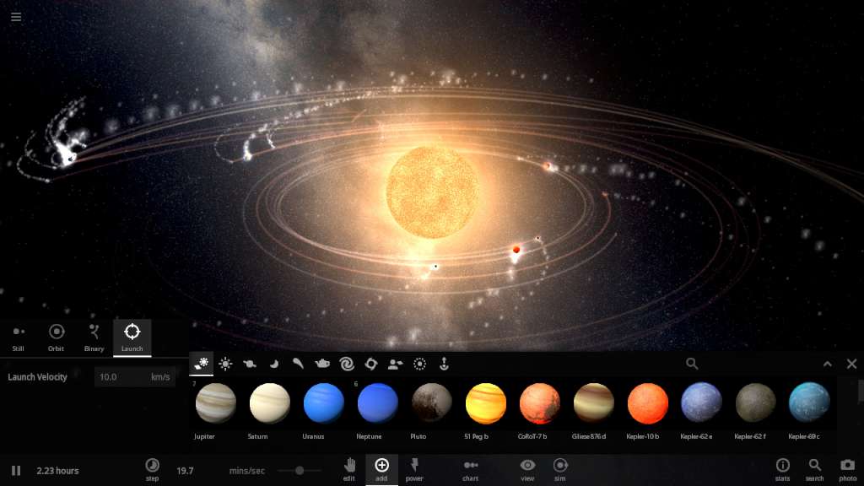Open the Chart tool

pos(470,465)
